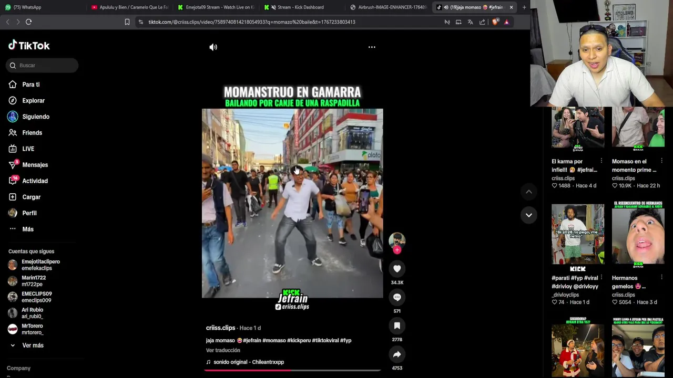Open the Santa costume video thumbnail
The image size is (673, 378).
click(x=577, y=348)
